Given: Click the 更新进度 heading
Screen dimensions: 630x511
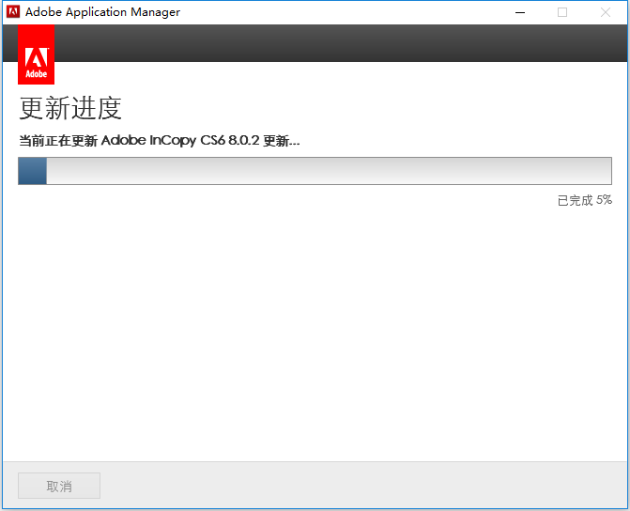Looking at the screenshot, I should click(x=70, y=108).
